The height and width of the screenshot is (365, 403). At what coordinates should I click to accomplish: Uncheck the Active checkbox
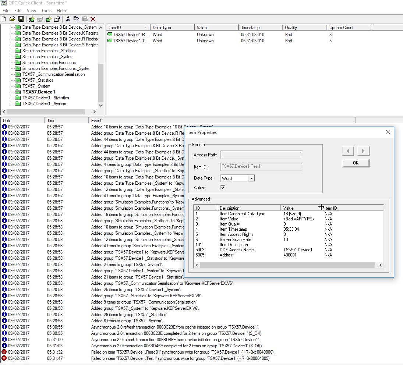pos(223,188)
